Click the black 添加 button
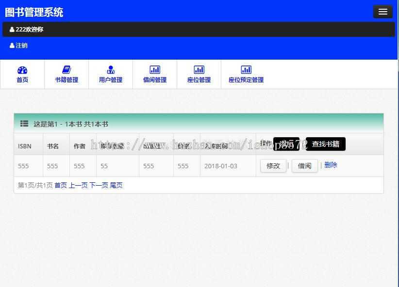Screen dimensions: 399x287 coord(286,144)
